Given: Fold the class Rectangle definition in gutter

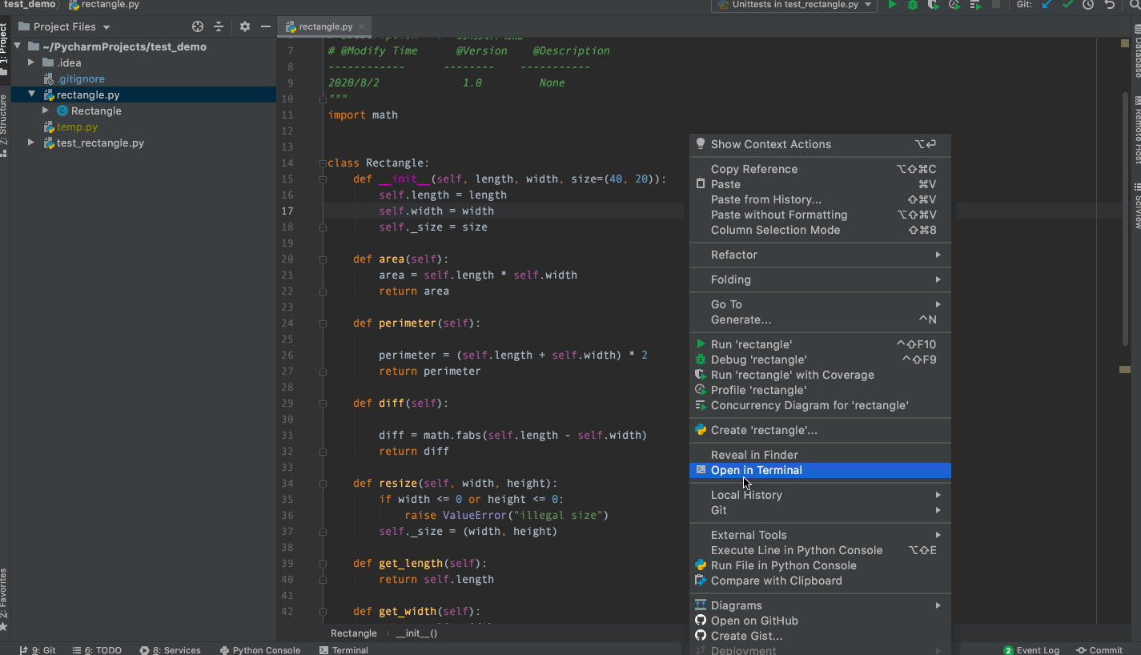Looking at the screenshot, I should click(x=323, y=163).
